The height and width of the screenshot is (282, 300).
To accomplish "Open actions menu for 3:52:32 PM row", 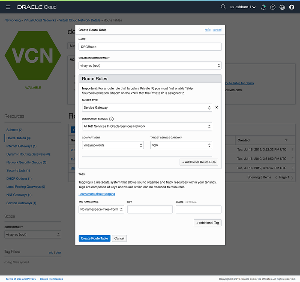I will pos(293,150).
